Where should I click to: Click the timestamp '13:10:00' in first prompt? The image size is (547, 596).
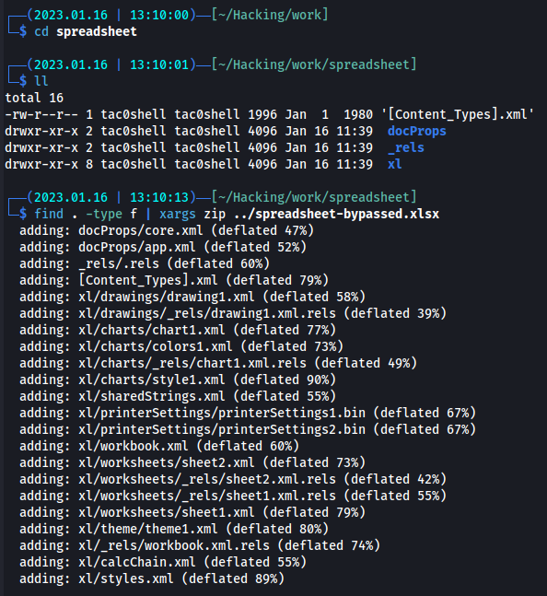(159, 15)
